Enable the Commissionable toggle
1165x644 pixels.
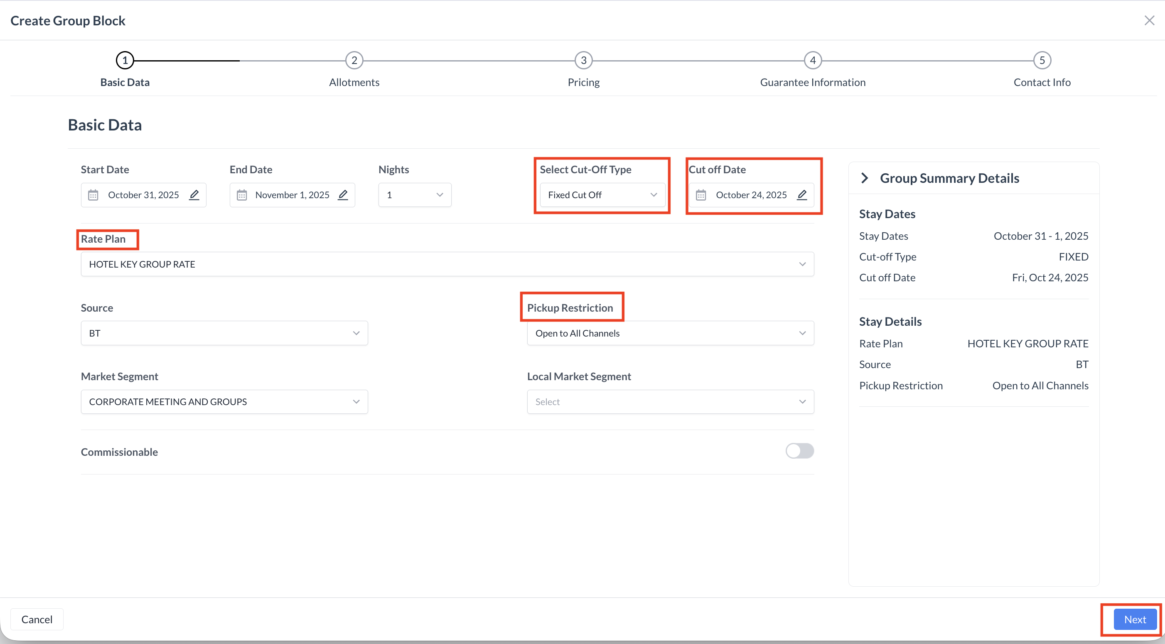(x=799, y=451)
